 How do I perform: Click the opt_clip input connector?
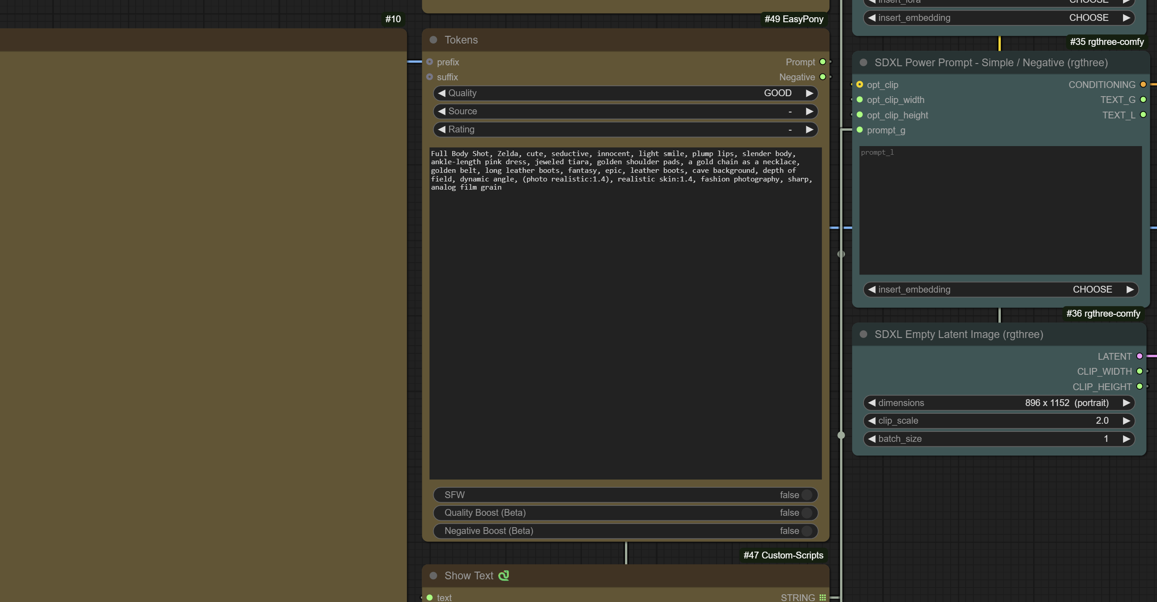pos(859,84)
